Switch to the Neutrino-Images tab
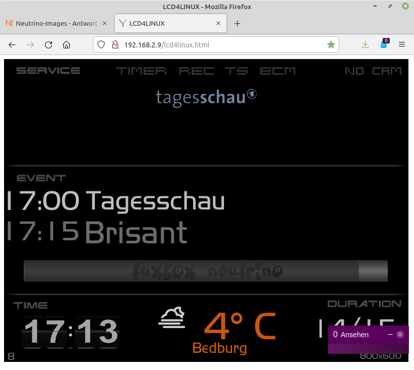Image resolution: width=414 pixels, height=370 pixels. point(53,23)
